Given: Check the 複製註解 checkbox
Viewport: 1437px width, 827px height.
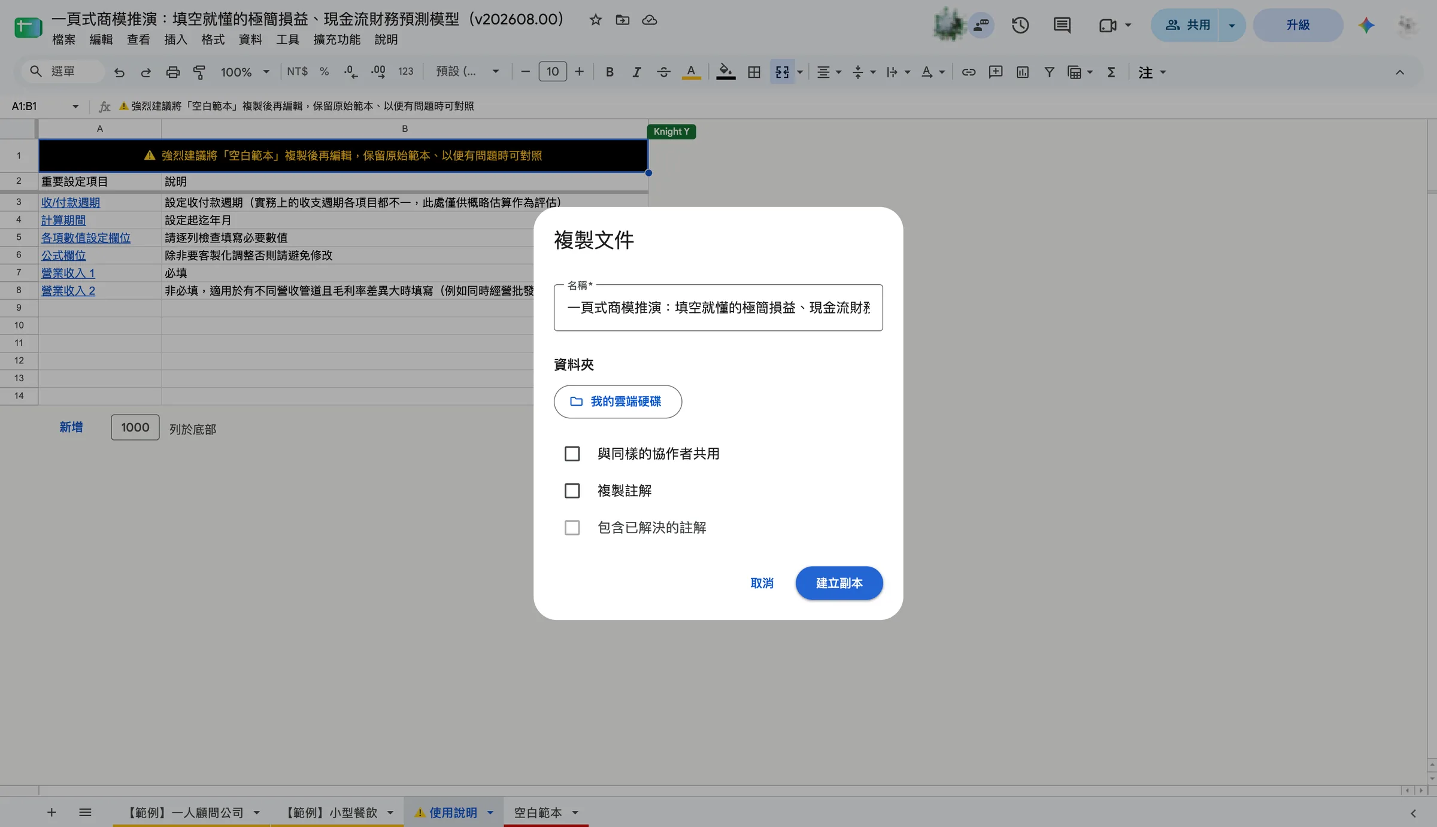Looking at the screenshot, I should click(572, 491).
